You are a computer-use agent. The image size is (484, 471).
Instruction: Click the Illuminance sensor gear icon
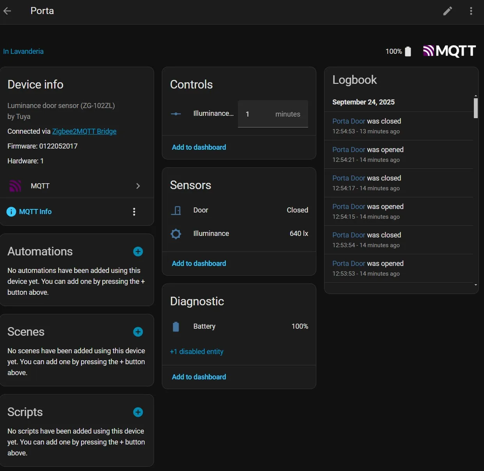176,234
